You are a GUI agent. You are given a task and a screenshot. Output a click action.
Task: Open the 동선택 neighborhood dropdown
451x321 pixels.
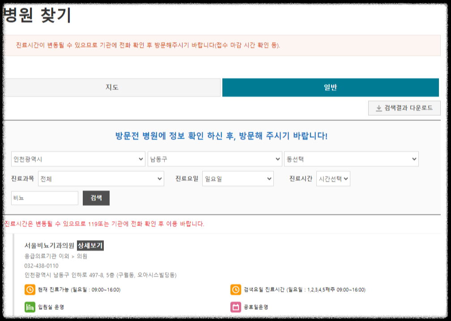pos(351,159)
